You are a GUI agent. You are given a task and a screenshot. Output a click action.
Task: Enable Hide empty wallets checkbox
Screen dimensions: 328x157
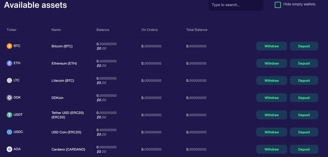(277, 5)
